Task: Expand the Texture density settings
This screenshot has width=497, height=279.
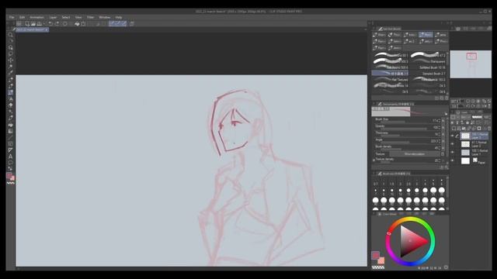Action: tap(374, 160)
